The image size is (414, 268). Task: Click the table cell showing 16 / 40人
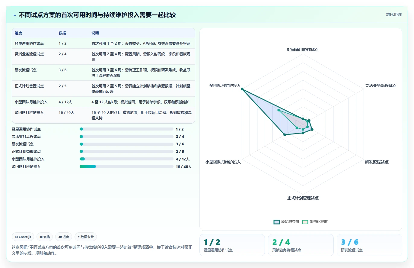pos(67,113)
